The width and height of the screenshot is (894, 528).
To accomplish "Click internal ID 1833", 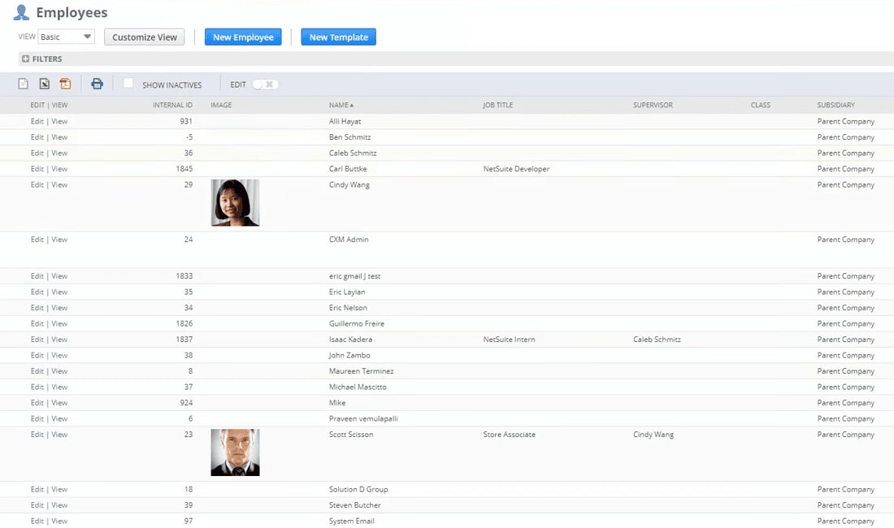I will point(184,276).
